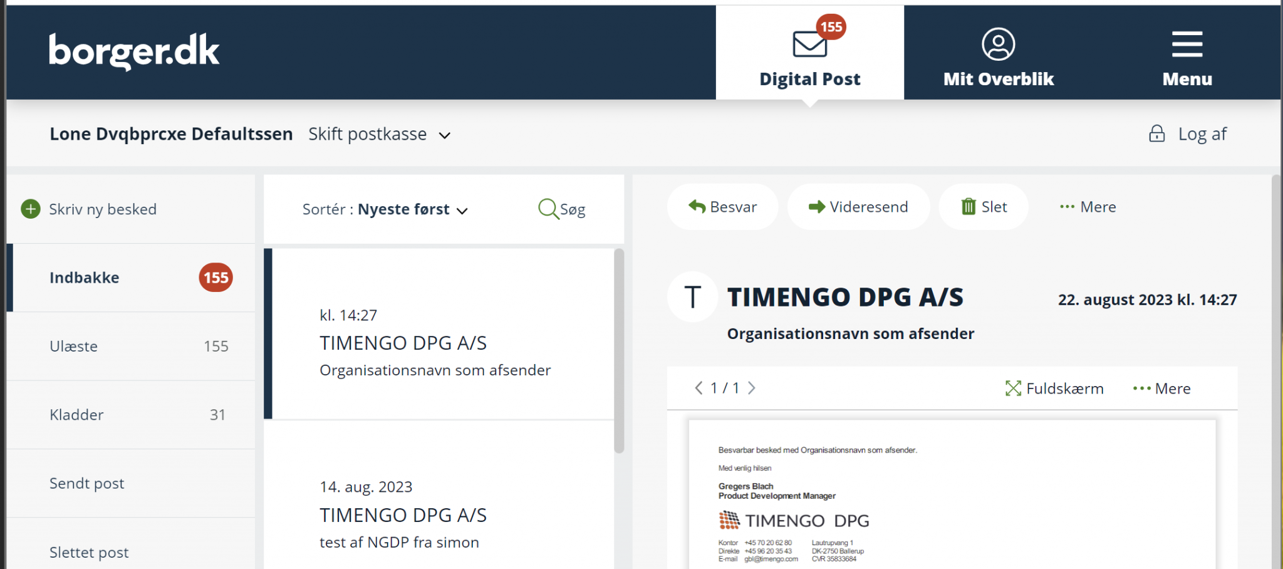This screenshot has width=1283, height=569.
Task: Open the Sendt post folder
Action: 87,484
